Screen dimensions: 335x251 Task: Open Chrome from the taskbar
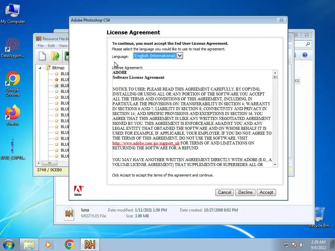pos(70,244)
